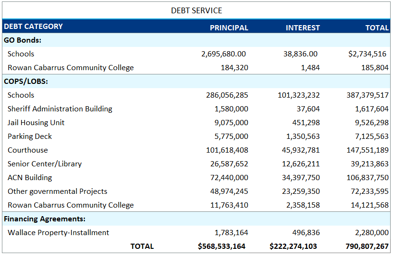Select interest value 37,604
Viewport: 393px width, 255px height.
[x=308, y=109]
